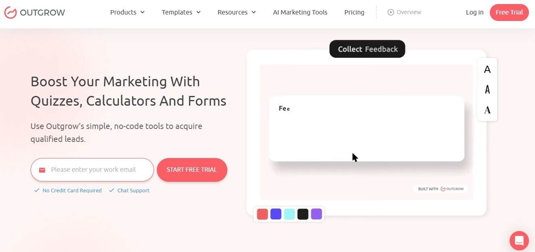Select the condensed font A icon

tap(487, 90)
